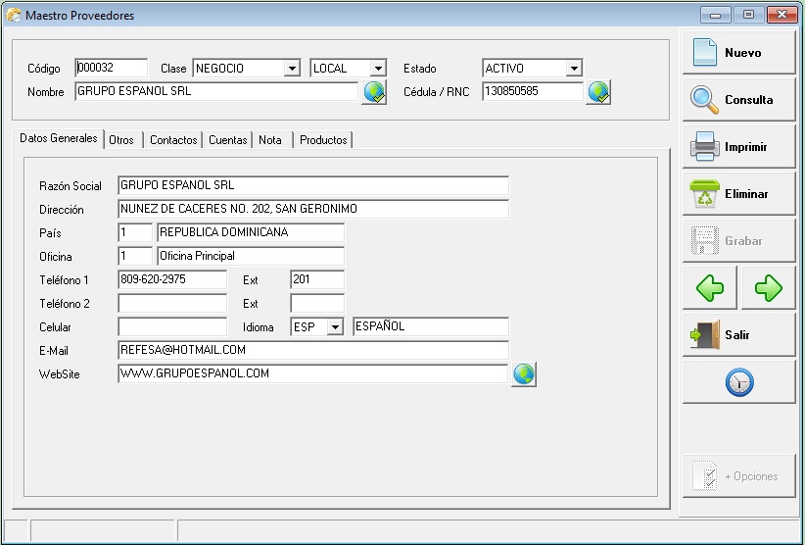Click globe icon beside Cédula / RNC
This screenshot has width=805, height=545.
(x=598, y=92)
